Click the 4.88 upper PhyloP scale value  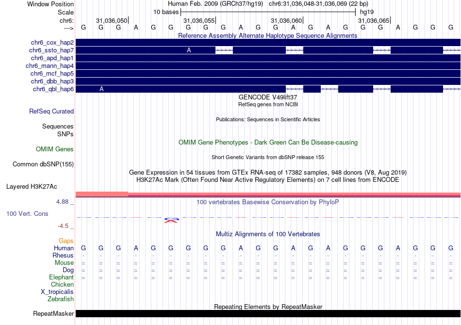(x=62, y=202)
